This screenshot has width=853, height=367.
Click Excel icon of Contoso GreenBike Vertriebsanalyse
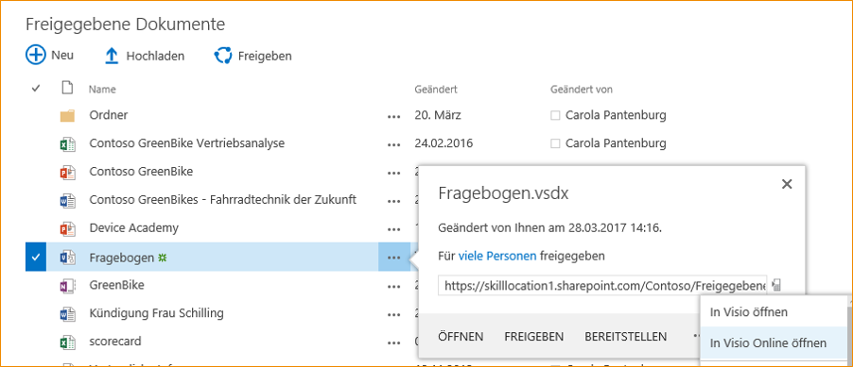[x=67, y=143]
